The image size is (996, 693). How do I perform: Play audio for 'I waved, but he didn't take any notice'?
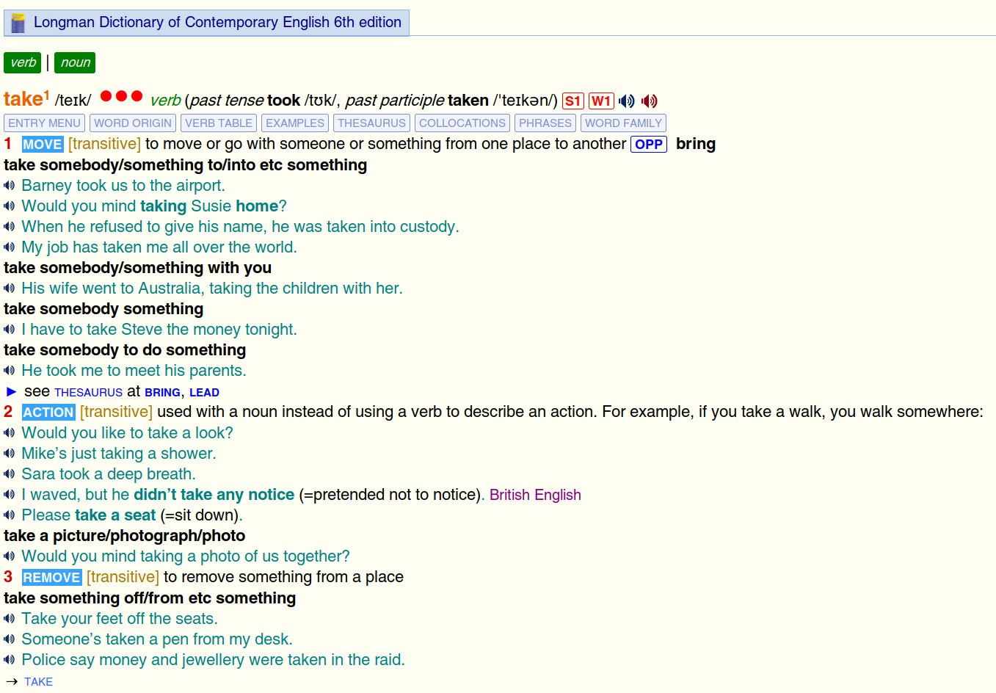click(10, 495)
